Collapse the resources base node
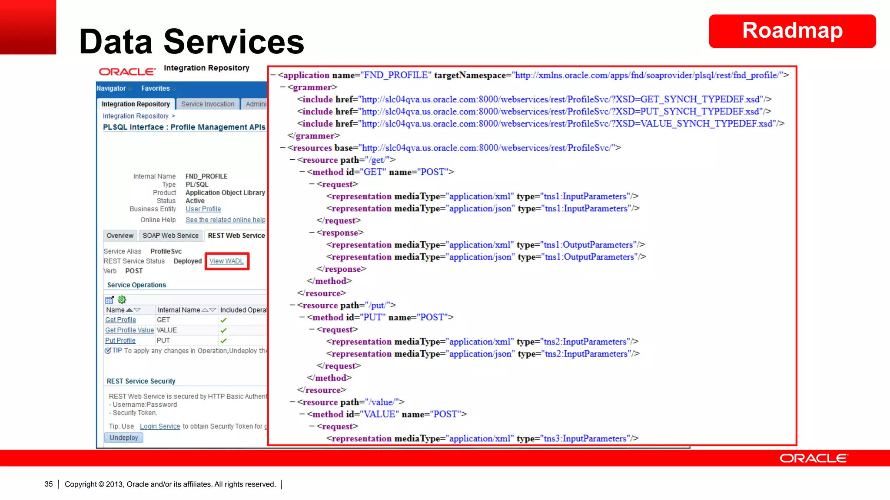Viewport: 890px width, 500px height. click(x=283, y=148)
